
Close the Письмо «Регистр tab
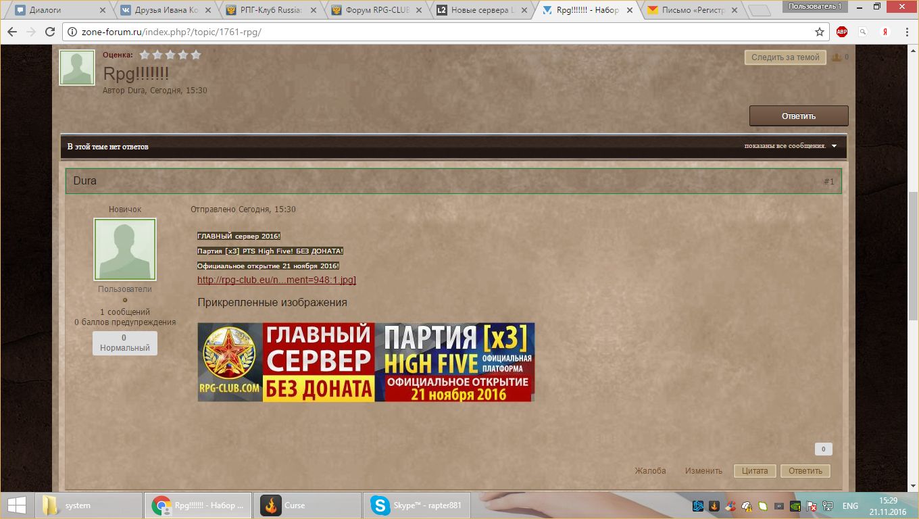point(735,11)
